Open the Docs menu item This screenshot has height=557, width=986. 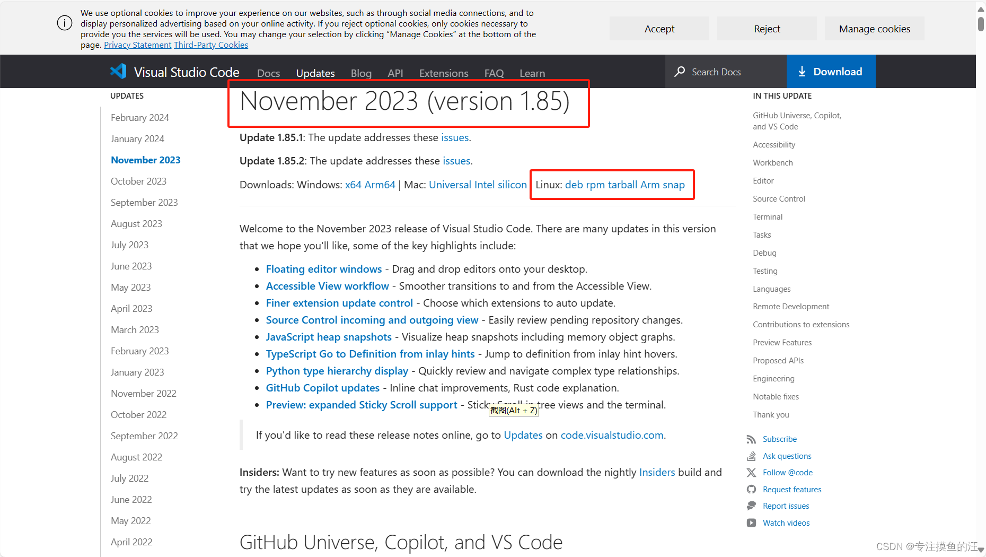coord(268,73)
